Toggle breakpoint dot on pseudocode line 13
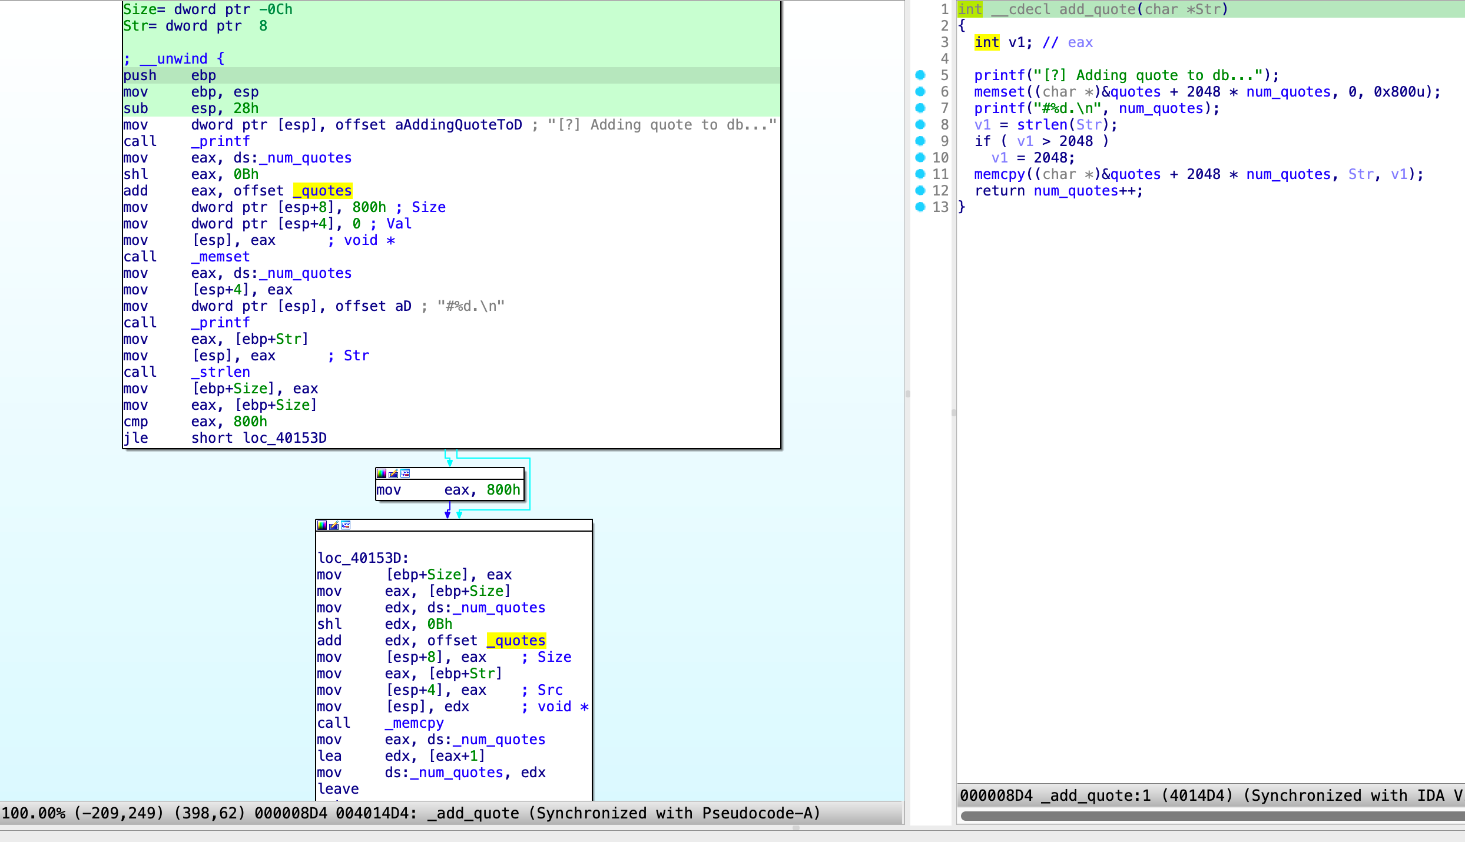The image size is (1465, 842). pyautogui.click(x=920, y=207)
